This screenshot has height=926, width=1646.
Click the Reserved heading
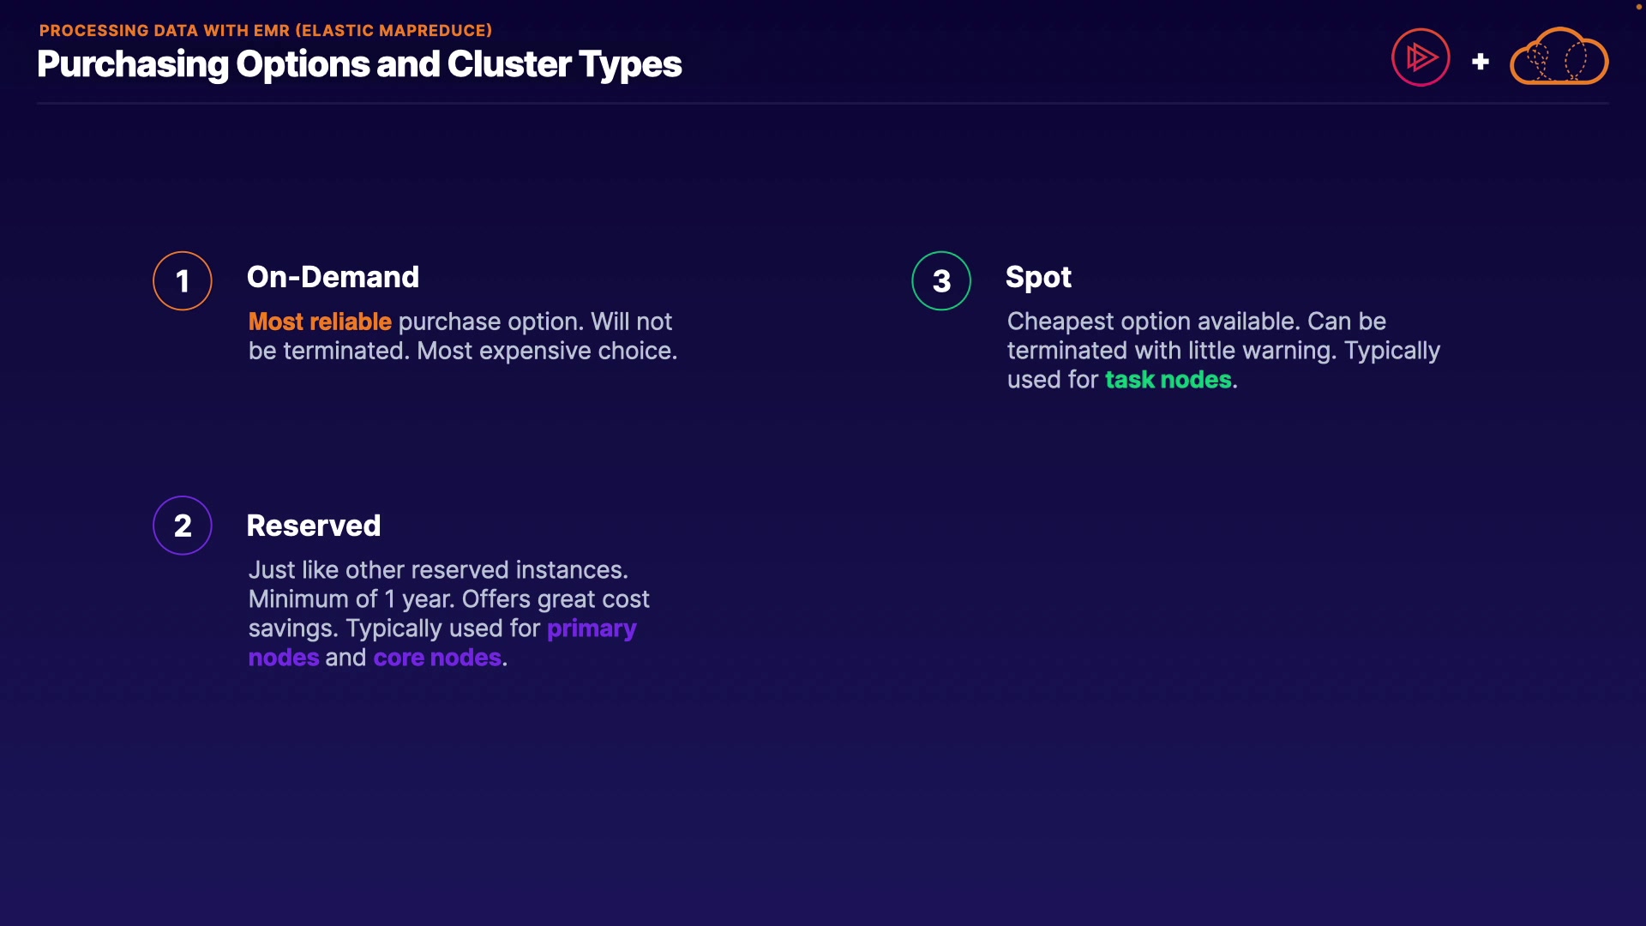coord(314,526)
